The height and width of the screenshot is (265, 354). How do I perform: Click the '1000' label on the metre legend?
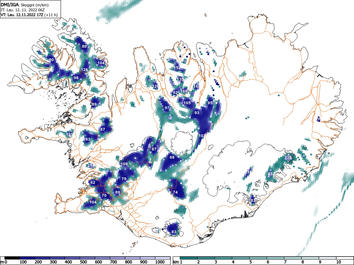(x=160, y=262)
